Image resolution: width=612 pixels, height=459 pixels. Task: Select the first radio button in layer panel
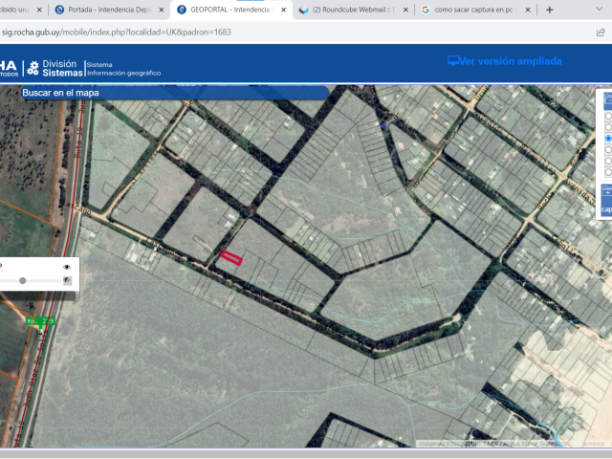point(608,116)
